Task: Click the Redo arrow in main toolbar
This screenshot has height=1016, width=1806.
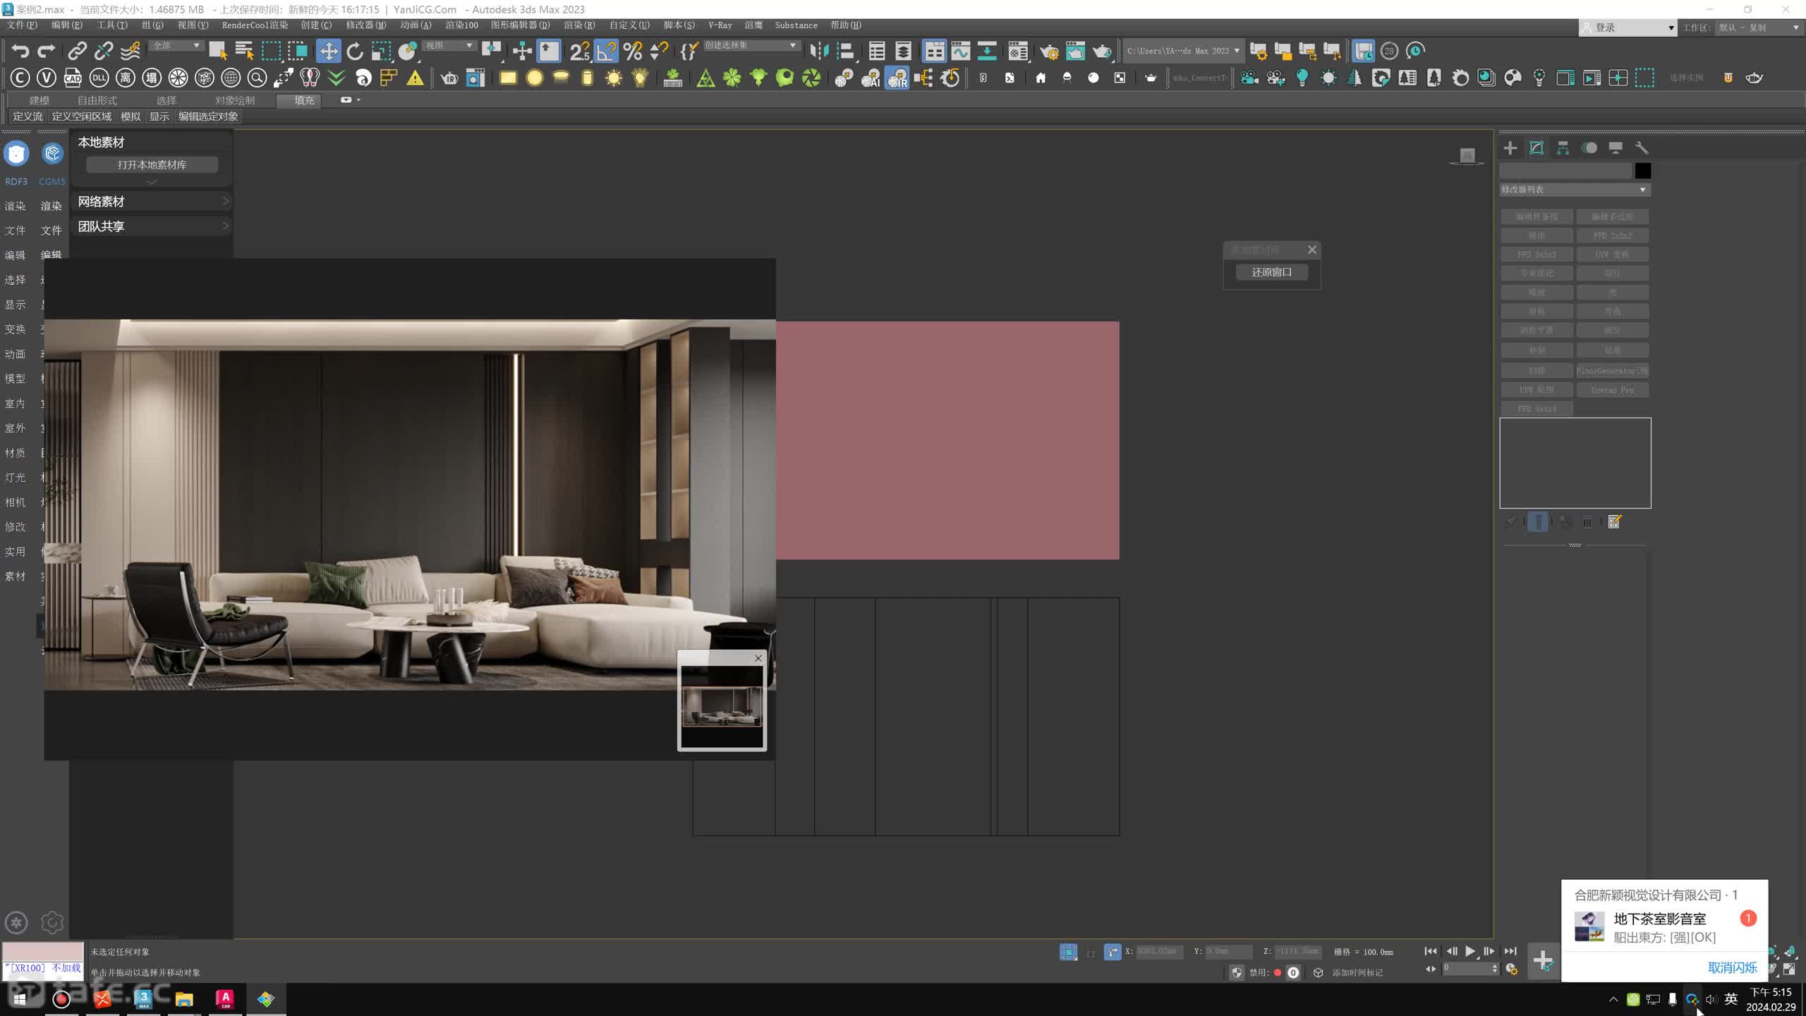Action: [47, 51]
